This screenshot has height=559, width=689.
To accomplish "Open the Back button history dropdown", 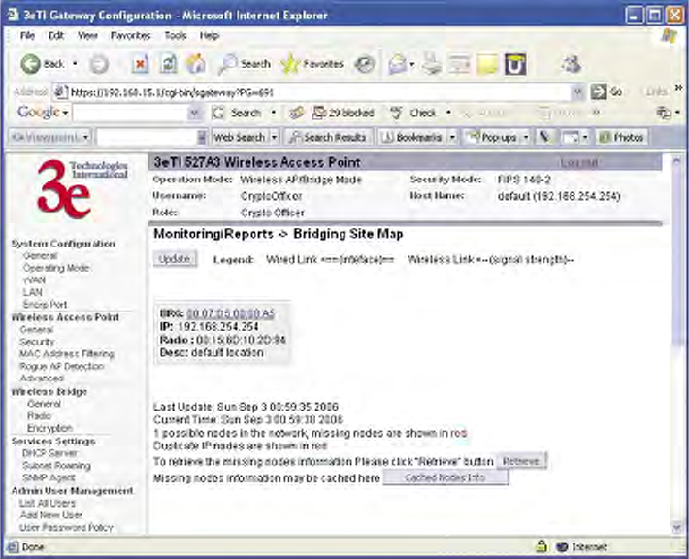I will click(75, 64).
